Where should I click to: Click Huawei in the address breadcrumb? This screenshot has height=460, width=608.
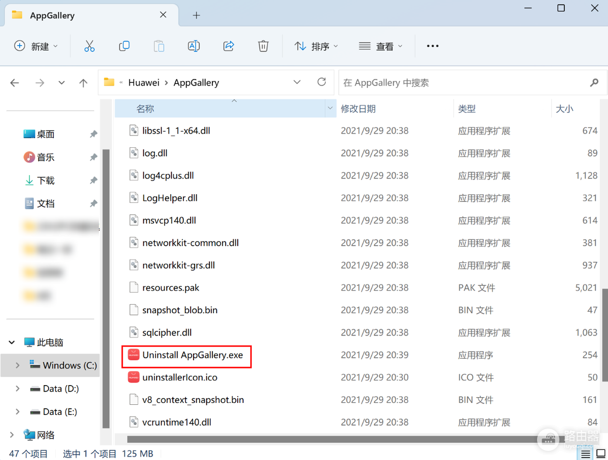pos(143,82)
